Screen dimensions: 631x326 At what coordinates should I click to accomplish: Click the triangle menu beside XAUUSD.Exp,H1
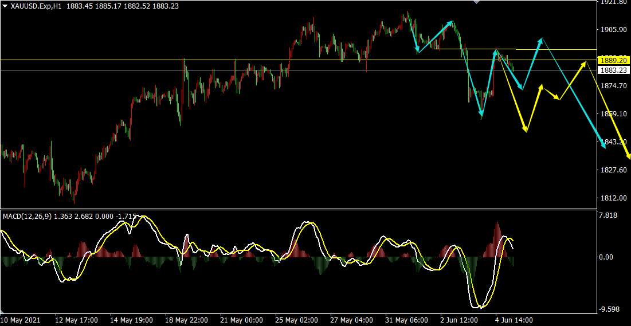click(x=5, y=6)
